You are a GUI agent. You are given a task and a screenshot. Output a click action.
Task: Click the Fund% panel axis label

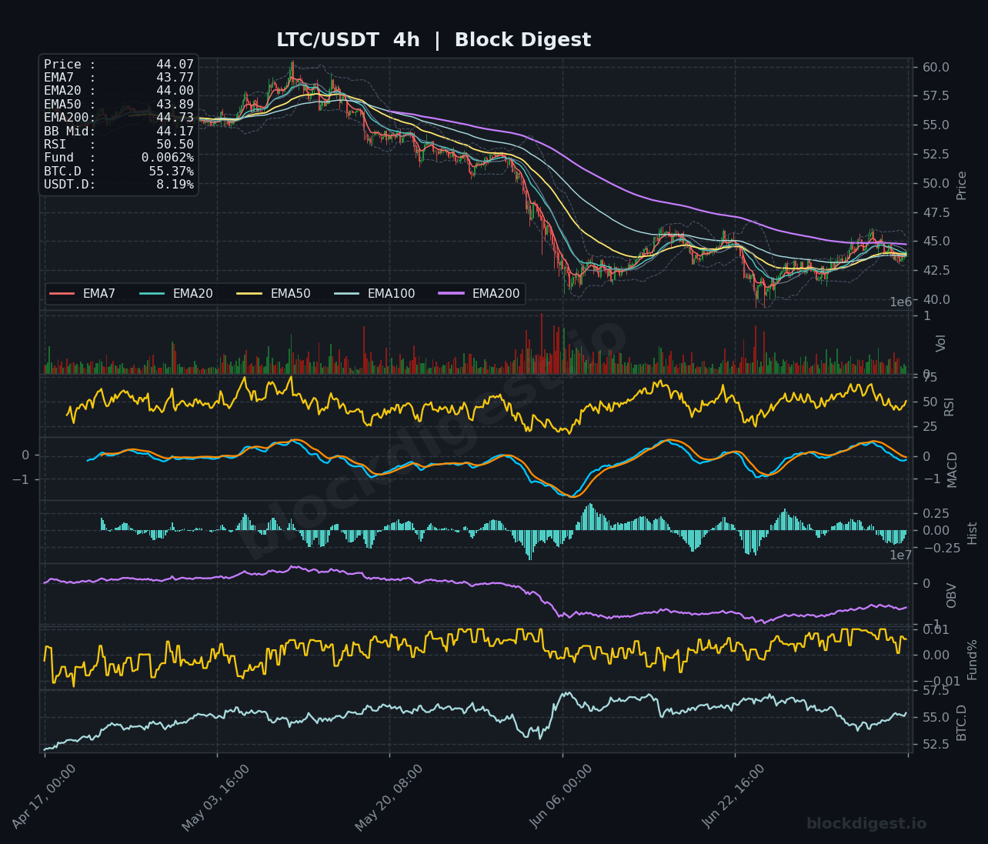pos(973,659)
